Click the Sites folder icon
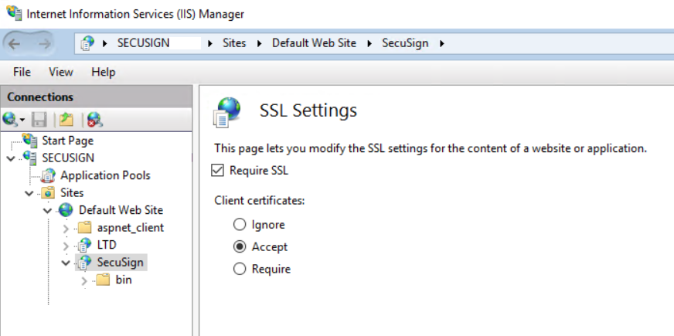Viewport: 674px width, 336px height. (x=48, y=192)
